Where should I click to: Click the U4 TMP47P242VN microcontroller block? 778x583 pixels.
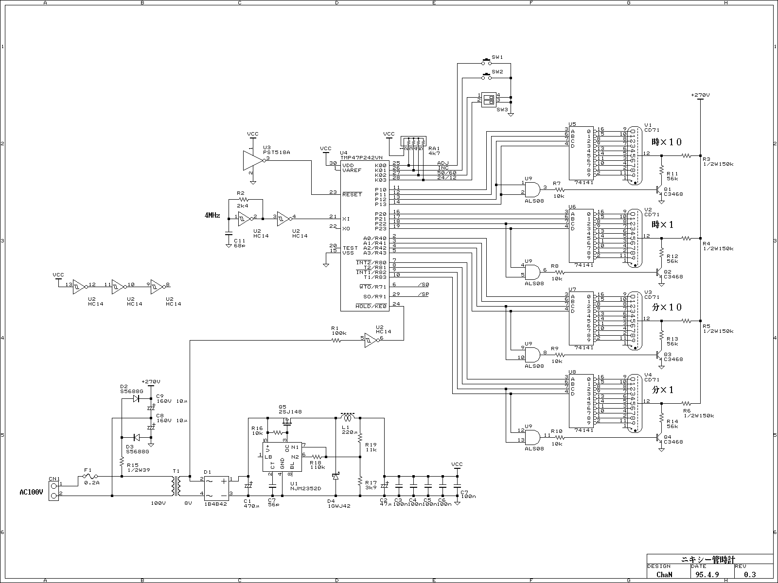tap(364, 233)
